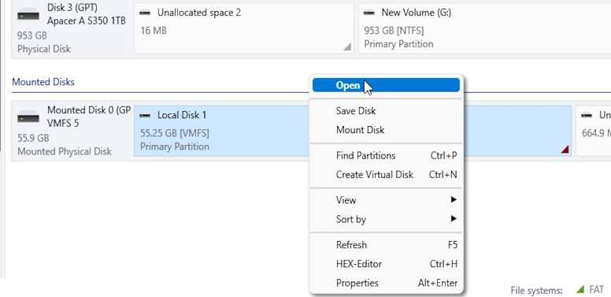611x297 pixels.
Task: Click the Unallocated space 2 partition icon
Action: (145, 13)
